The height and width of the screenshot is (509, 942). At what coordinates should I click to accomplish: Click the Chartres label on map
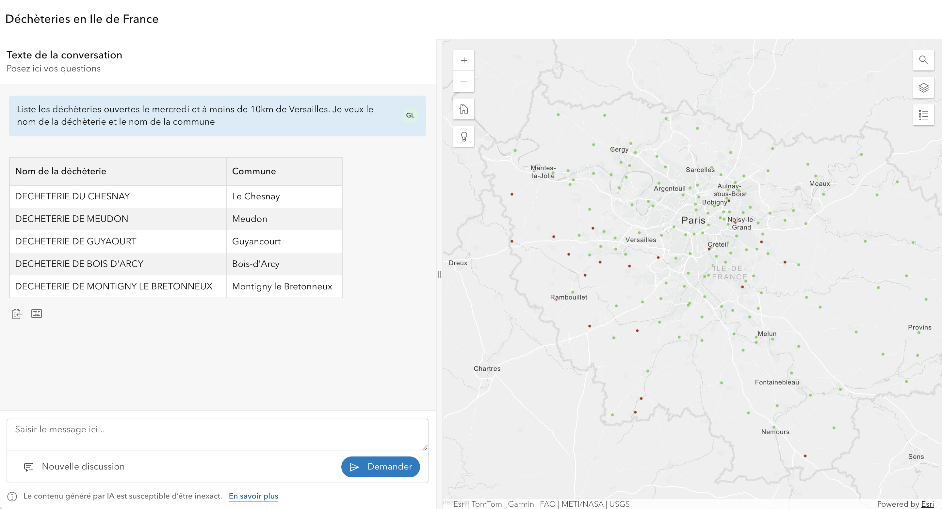point(487,369)
